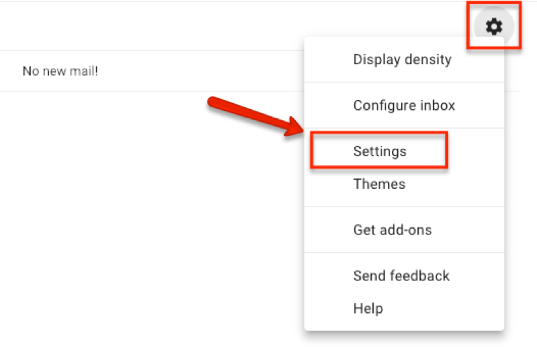Choose Themes in the dropdown menu
The width and height of the screenshot is (537, 347).
379,184
